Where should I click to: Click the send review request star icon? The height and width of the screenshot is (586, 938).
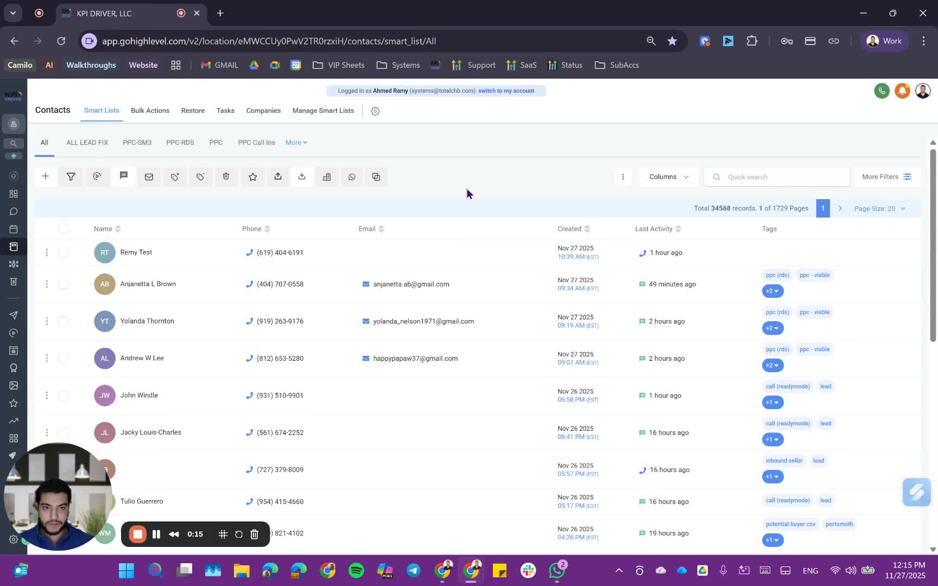pos(252,176)
